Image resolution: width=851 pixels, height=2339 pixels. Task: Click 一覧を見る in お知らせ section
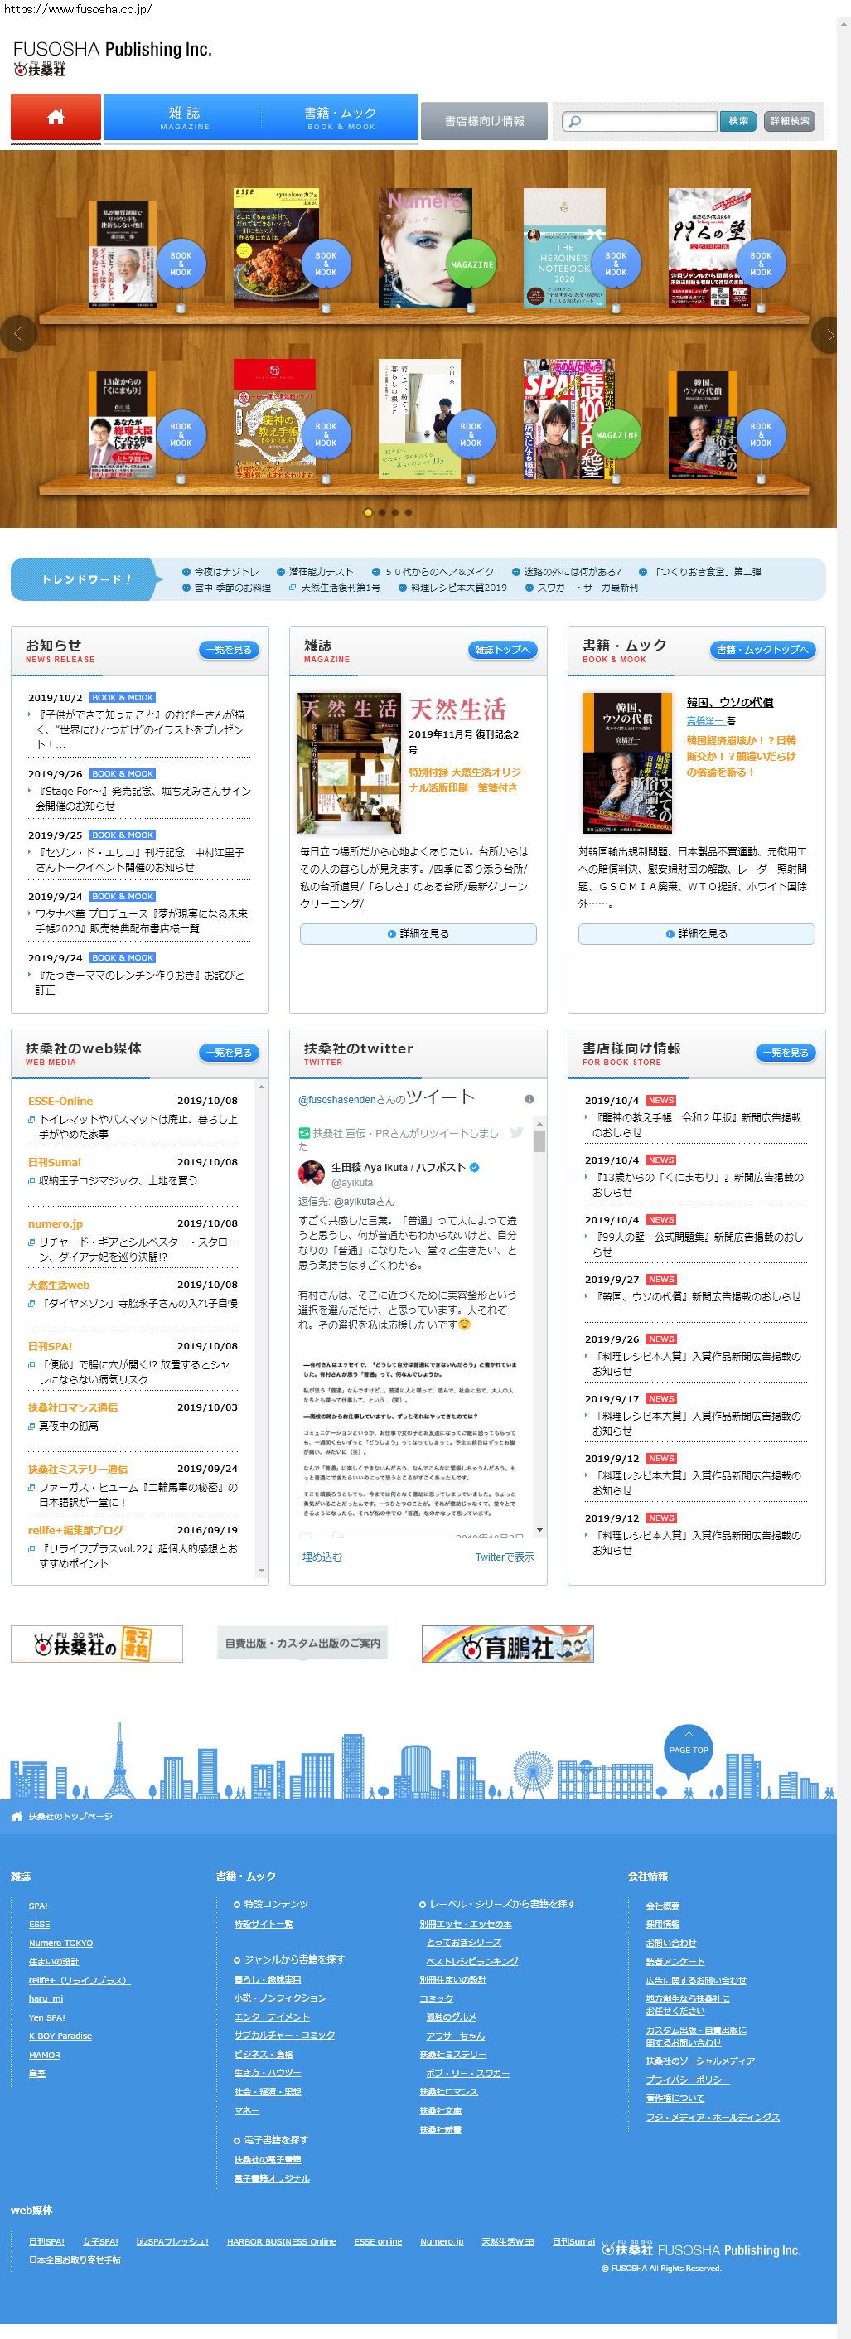pyautogui.click(x=229, y=650)
